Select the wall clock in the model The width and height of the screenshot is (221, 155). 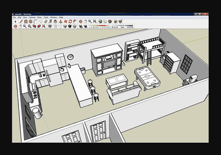pos(71,57)
